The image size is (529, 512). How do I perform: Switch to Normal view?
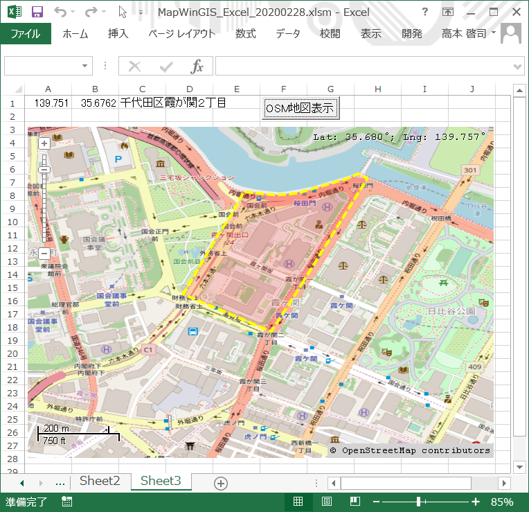(298, 502)
